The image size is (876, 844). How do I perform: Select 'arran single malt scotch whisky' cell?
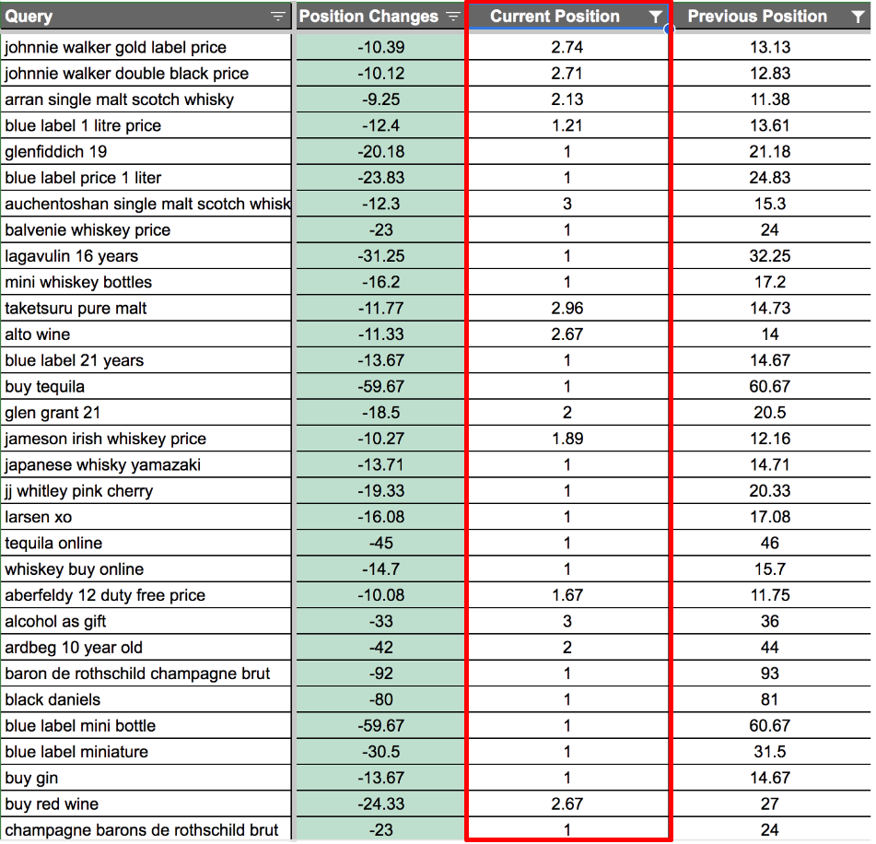pos(146,100)
